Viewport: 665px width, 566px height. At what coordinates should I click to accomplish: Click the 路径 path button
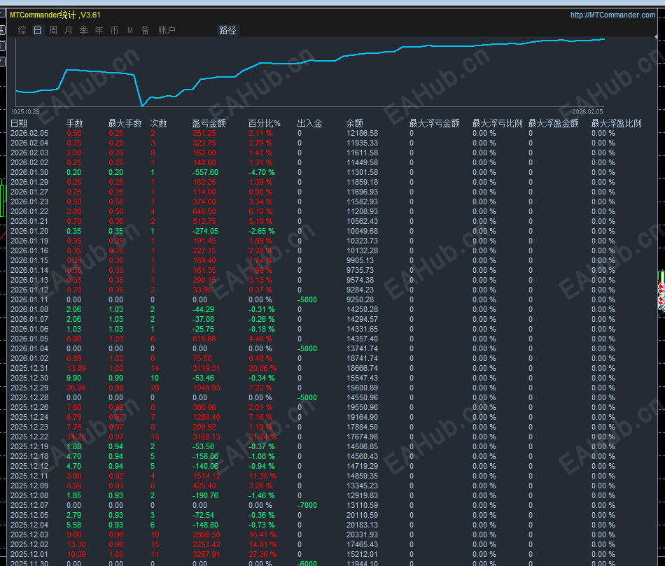click(x=227, y=30)
